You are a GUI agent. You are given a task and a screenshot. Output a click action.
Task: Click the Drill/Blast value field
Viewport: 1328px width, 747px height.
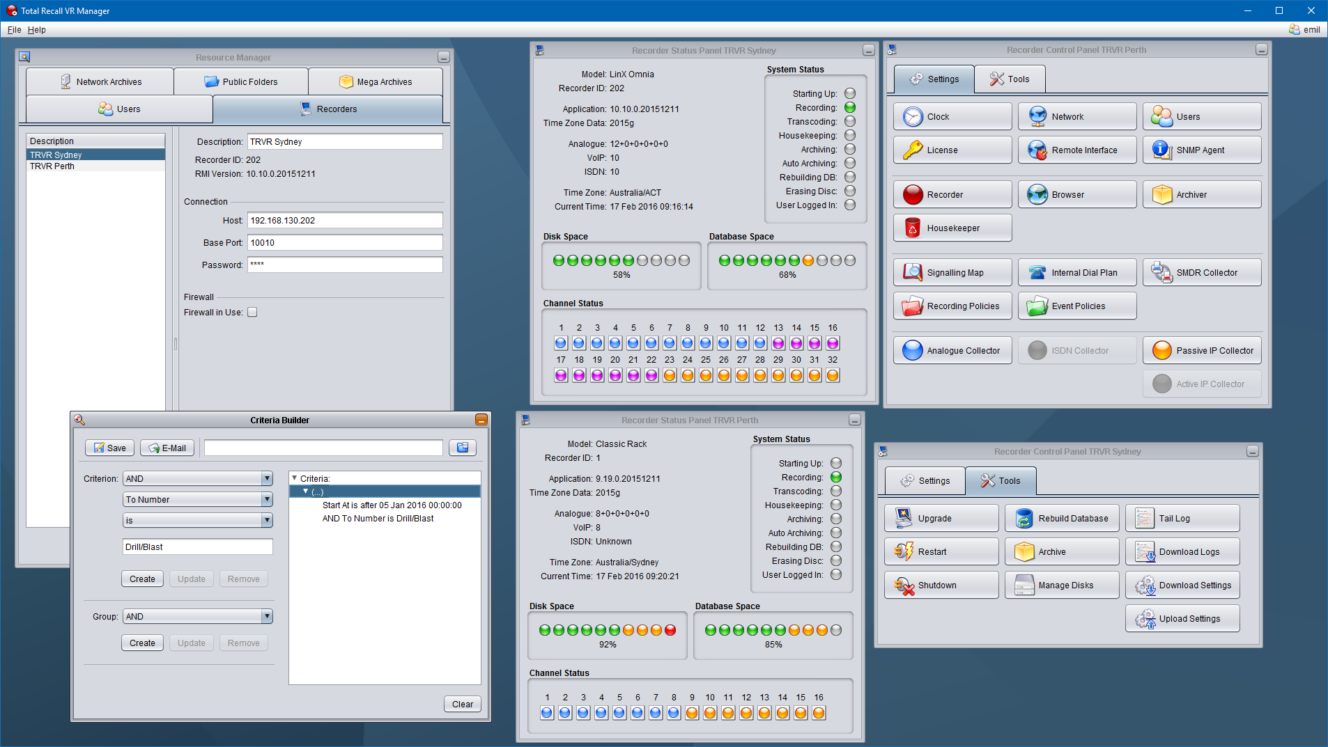click(x=198, y=547)
